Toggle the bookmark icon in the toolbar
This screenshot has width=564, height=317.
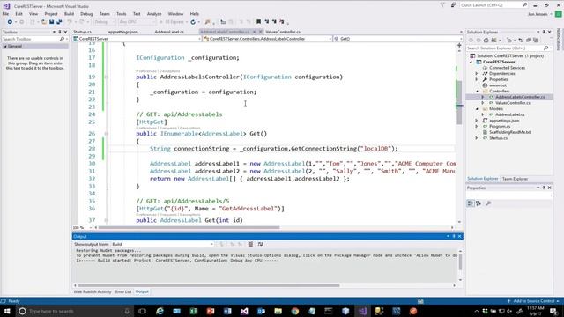pyautogui.click(x=258, y=22)
